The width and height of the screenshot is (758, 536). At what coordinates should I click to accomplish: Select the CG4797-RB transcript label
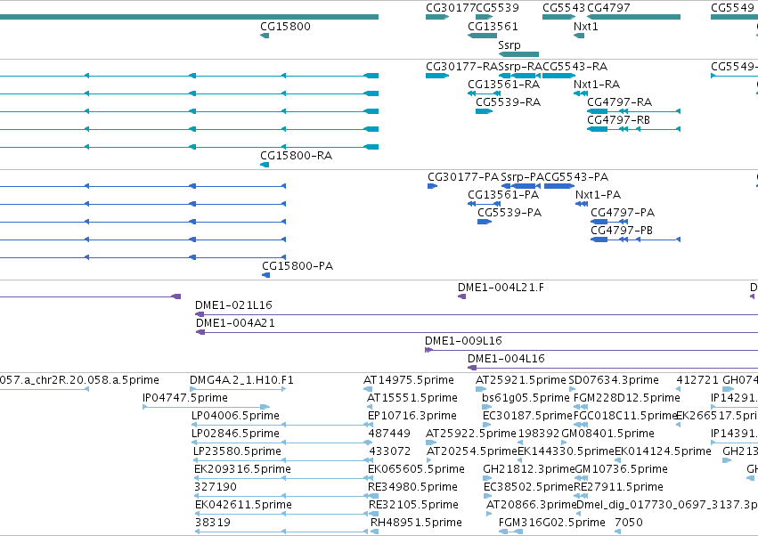pos(618,120)
